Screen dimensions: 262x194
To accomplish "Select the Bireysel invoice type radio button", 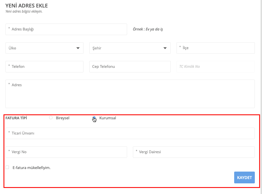I will (51, 118).
